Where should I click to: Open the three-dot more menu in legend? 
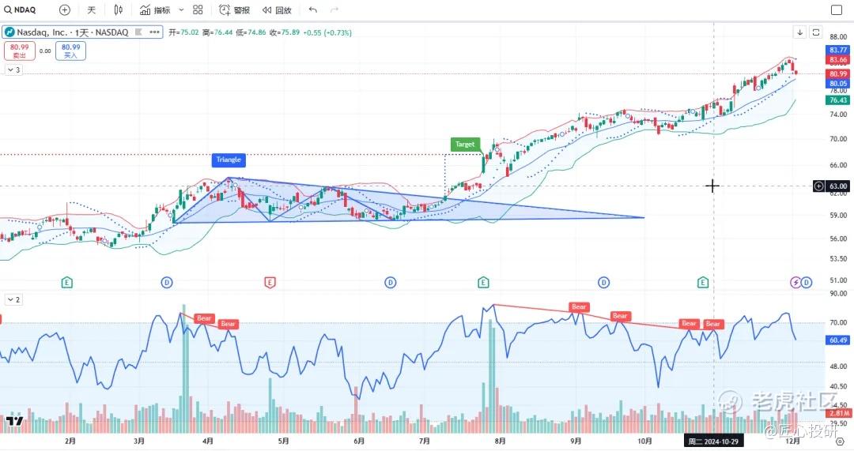[155, 32]
